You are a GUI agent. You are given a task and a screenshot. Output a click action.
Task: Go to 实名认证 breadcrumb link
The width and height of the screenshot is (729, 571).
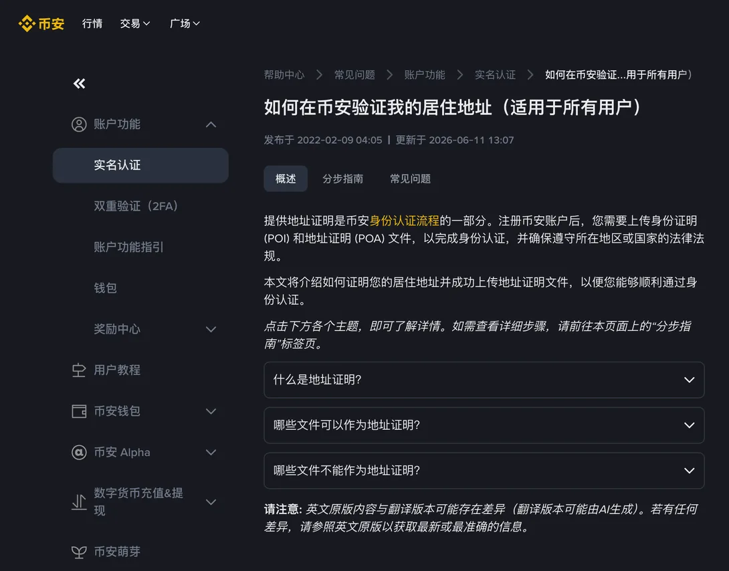pos(495,75)
